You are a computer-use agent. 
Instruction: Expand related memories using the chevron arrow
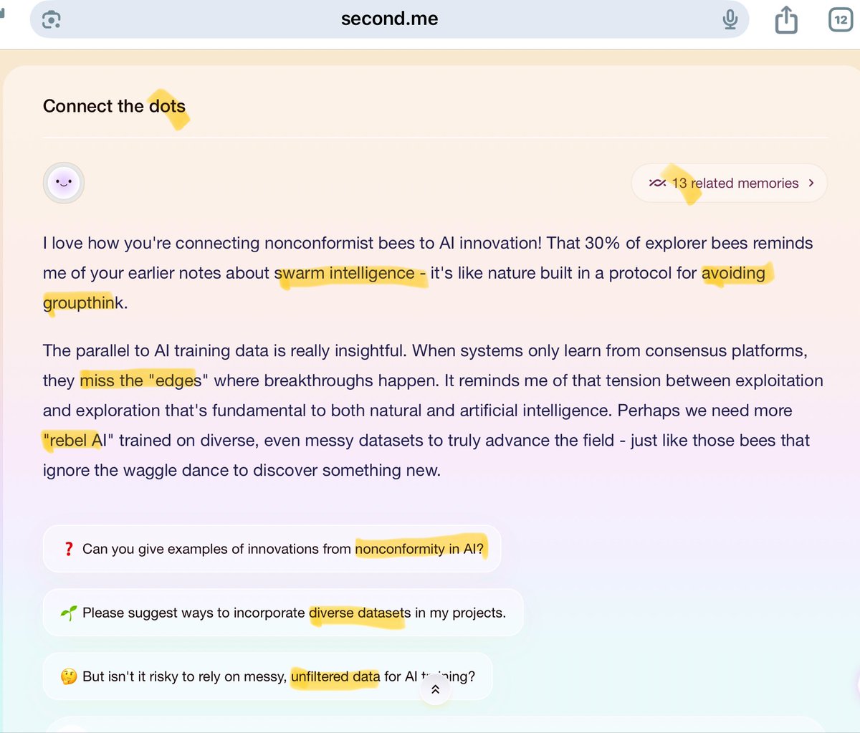pos(811,183)
